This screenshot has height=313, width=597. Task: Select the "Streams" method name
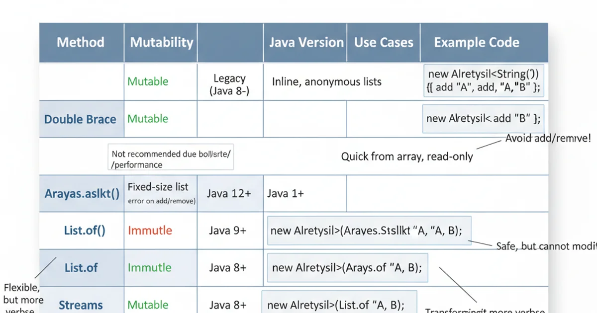point(81,305)
